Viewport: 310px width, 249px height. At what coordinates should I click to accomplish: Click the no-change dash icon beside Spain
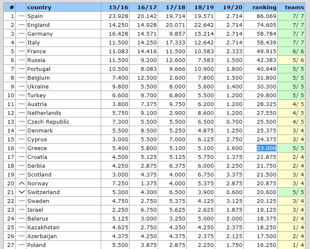coord(22,16)
